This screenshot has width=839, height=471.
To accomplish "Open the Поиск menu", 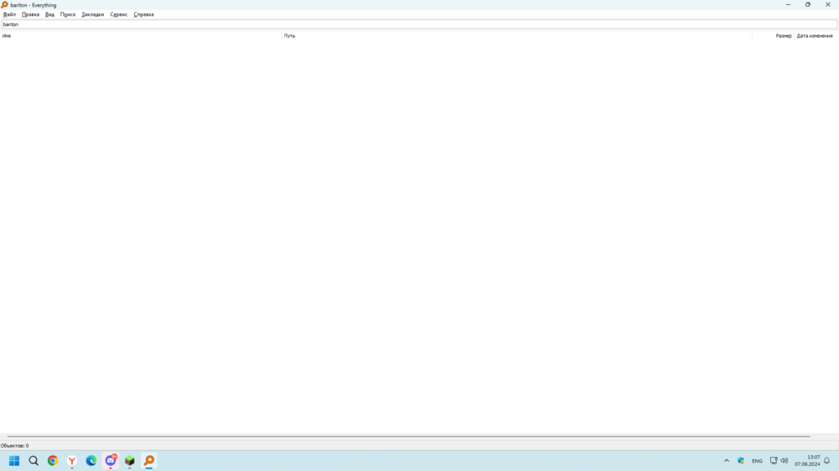I will [x=68, y=14].
